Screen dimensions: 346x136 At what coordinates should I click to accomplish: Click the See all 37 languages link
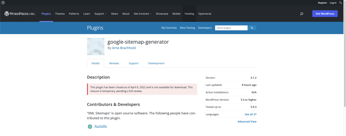250,114
